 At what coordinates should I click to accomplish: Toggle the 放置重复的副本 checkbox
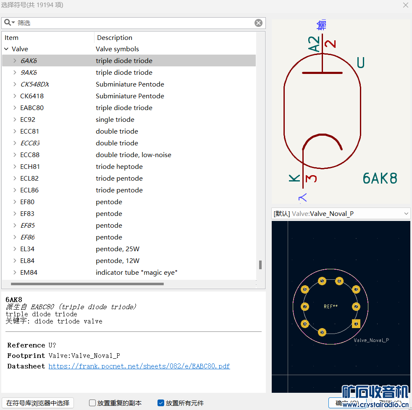point(92,403)
